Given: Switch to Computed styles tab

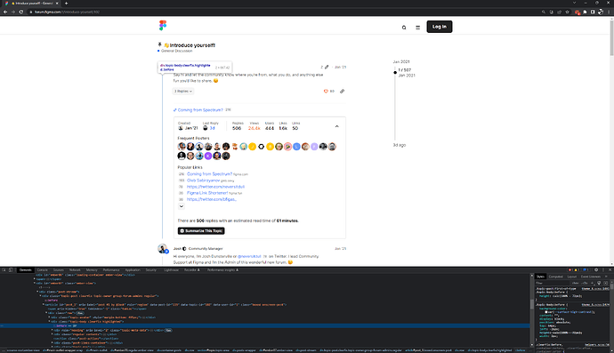Looking at the screenshot, I should (555, 277).
